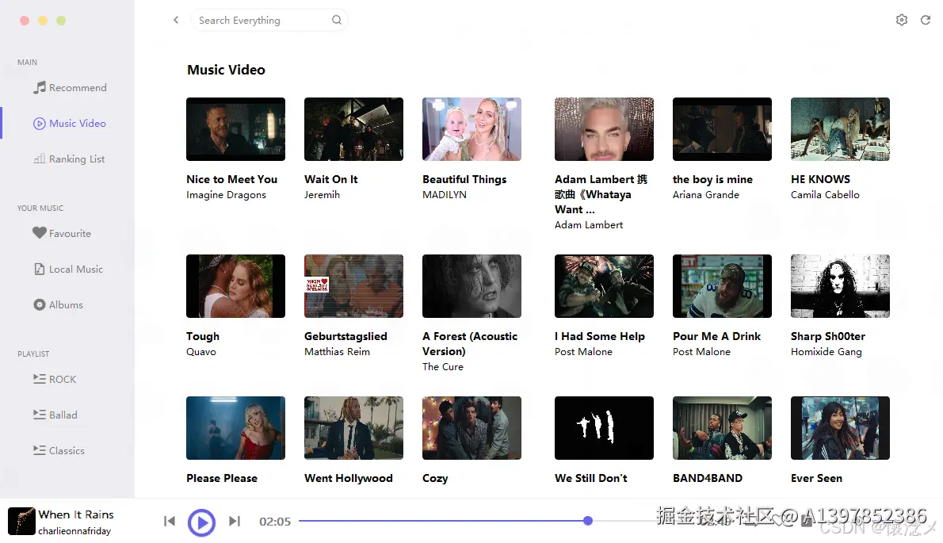Open Went Hollywood video thumbnail
The width and height of the screenshot is (943, 543).
pyautogui.click(x=353, y=428)
